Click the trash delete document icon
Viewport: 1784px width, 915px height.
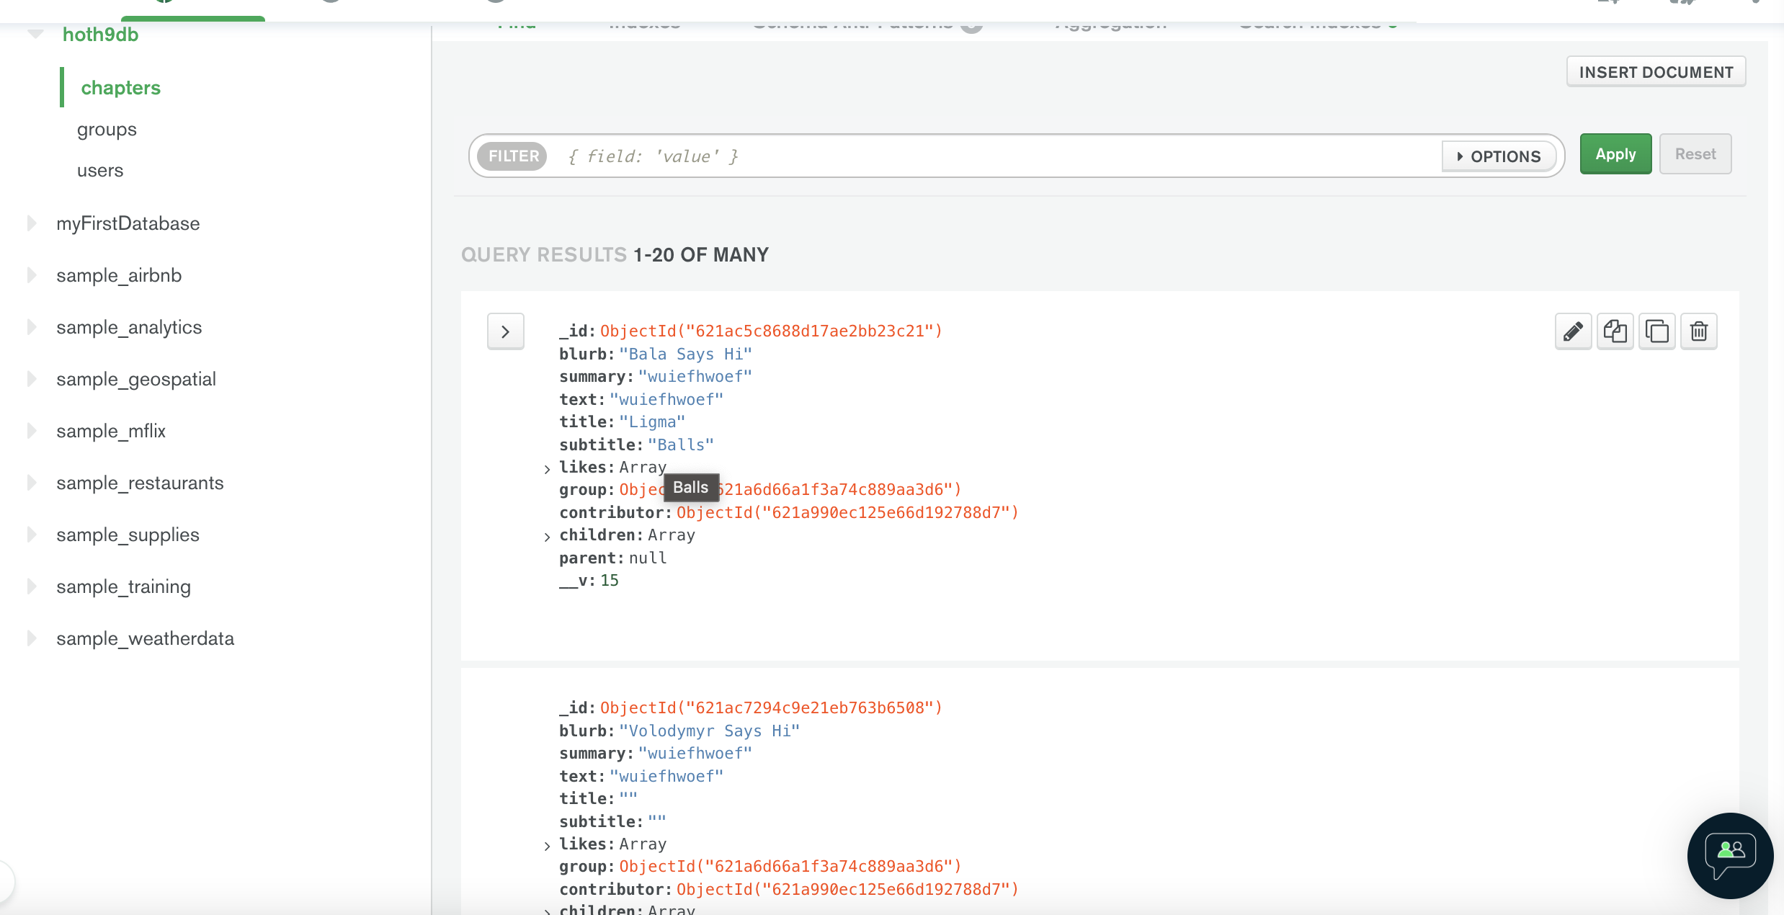[x=1698, y=331]
